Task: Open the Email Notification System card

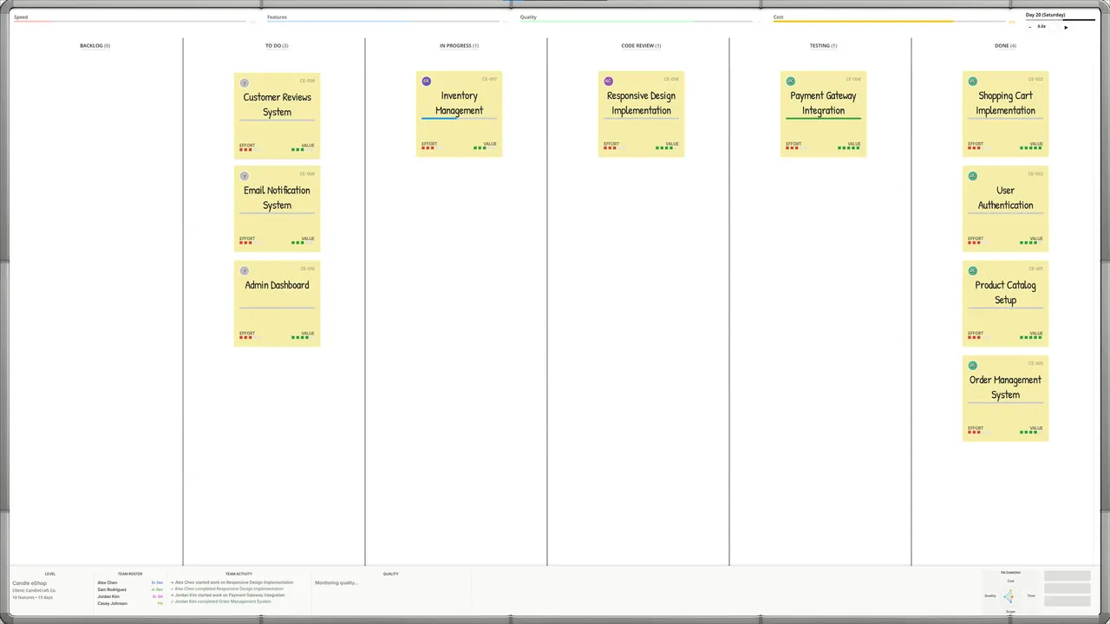Action: (x=277, y=209)
